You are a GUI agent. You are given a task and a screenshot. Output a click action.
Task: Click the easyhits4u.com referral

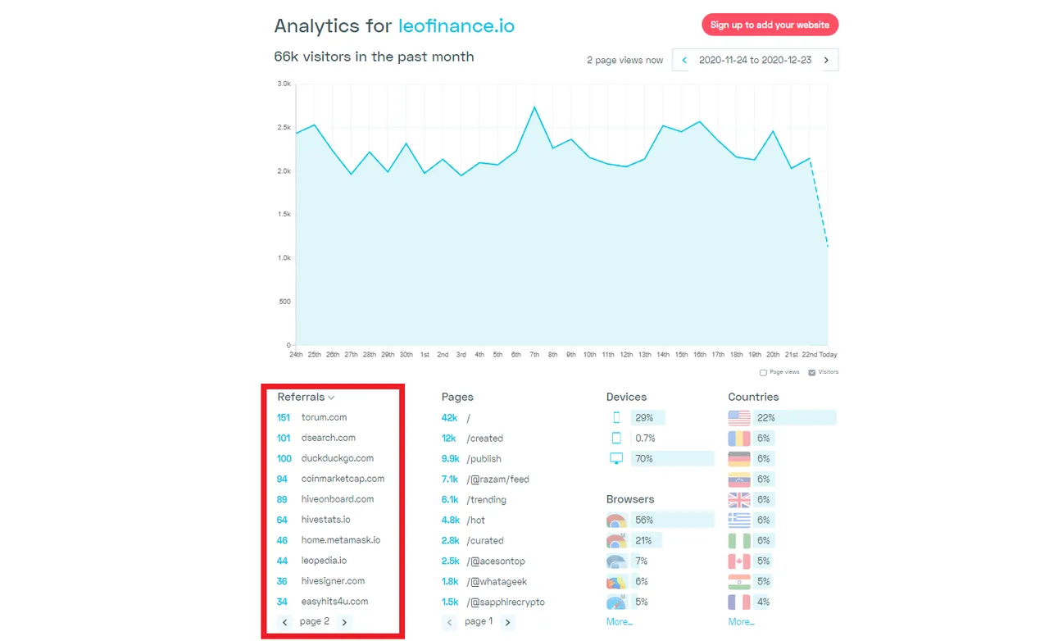(334, 602)
